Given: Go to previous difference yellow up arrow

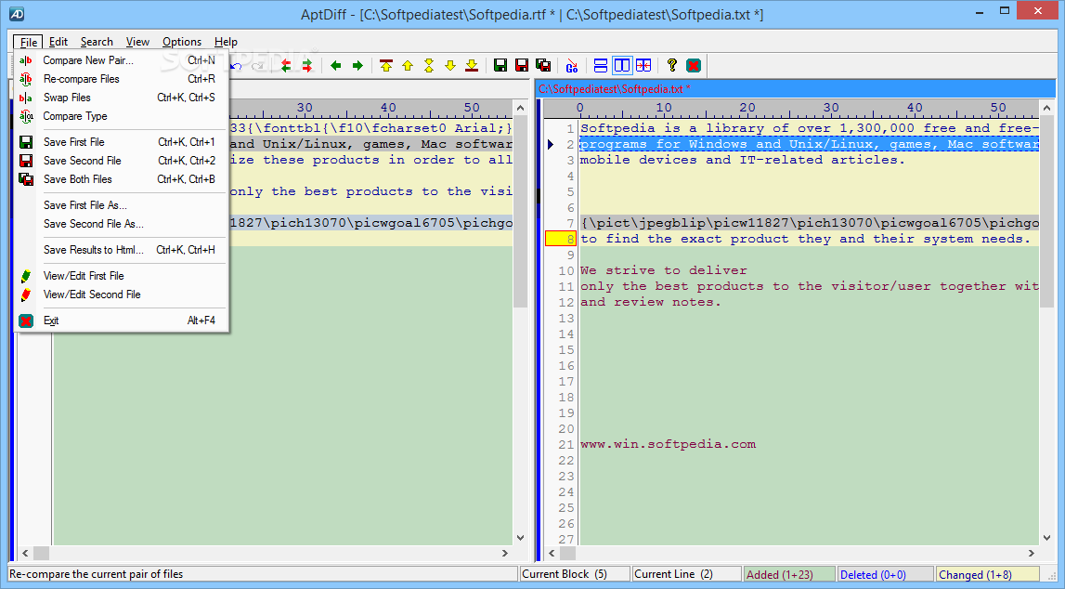Looking at the screenshot, I should pyautogui.click(x=408, y=66).
